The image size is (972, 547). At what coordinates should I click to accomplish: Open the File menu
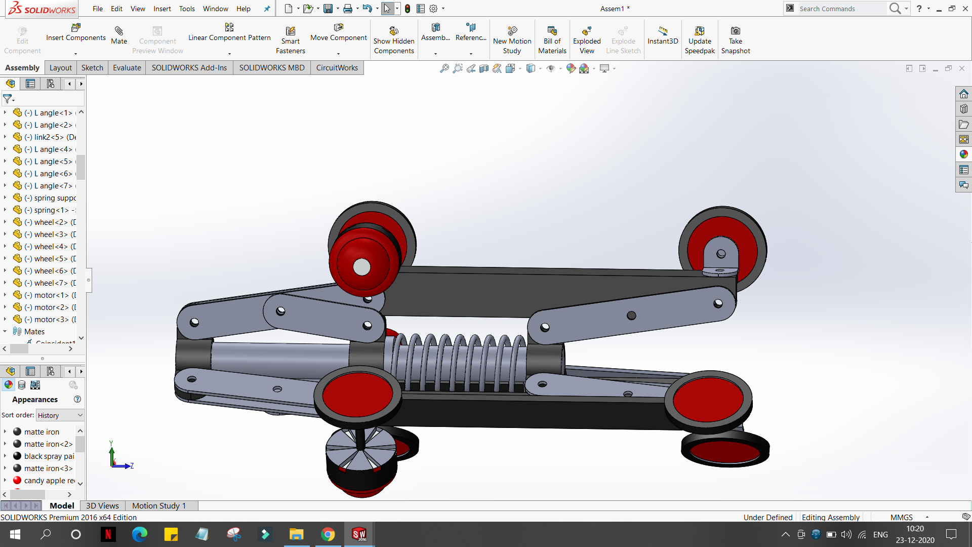[x=98, y=9]
